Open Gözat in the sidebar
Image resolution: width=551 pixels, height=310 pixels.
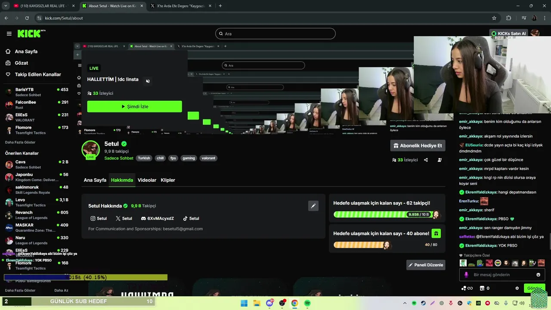coord(22,63)
